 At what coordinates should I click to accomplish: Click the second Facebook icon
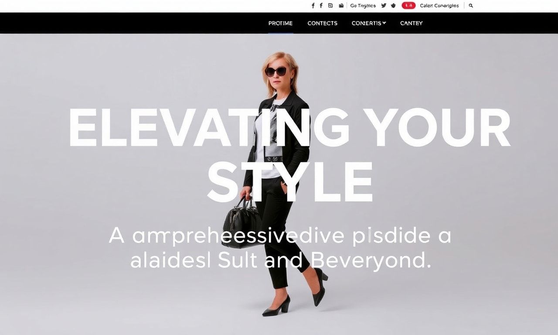pos(321,6)
